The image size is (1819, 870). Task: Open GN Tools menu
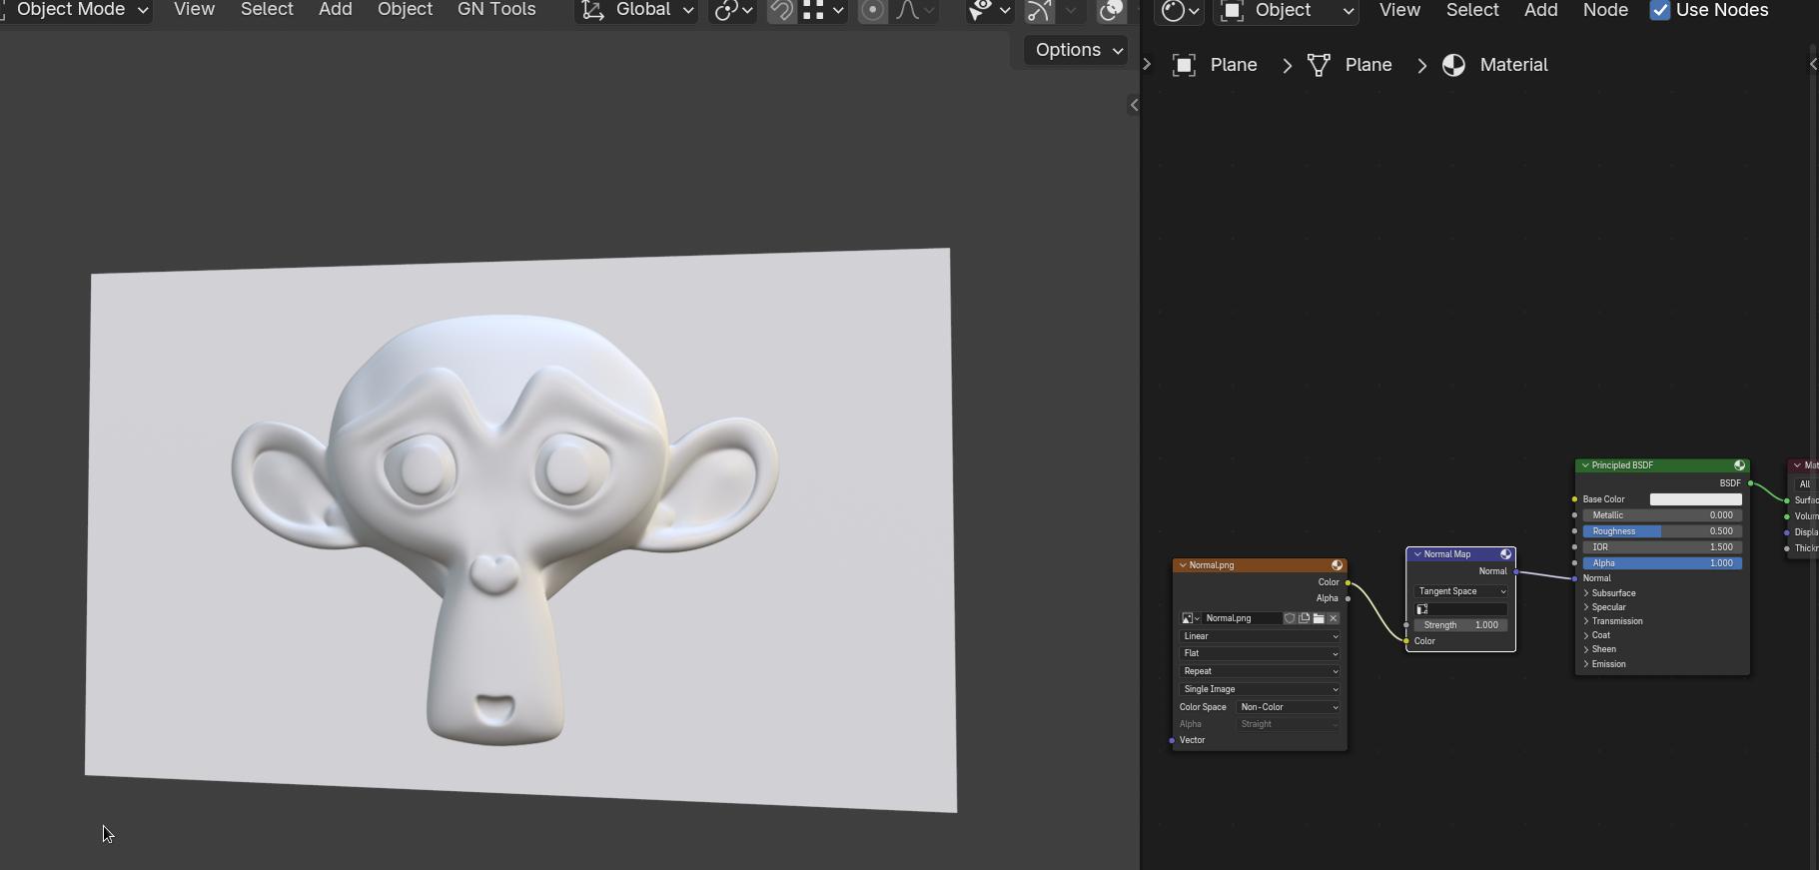[496, 10]
